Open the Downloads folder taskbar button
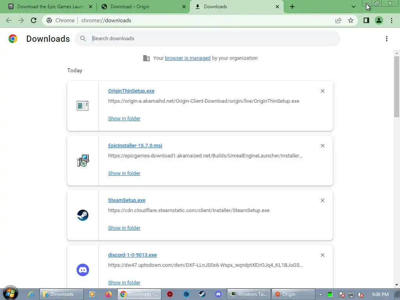400x300 pixels. (61, 294)
